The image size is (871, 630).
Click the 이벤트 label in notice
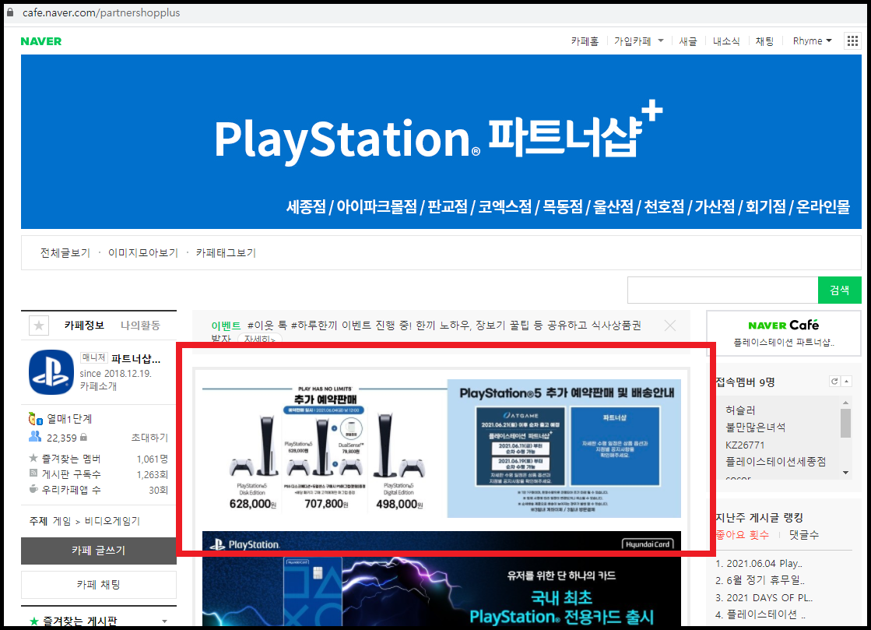[x=226, y=326]
